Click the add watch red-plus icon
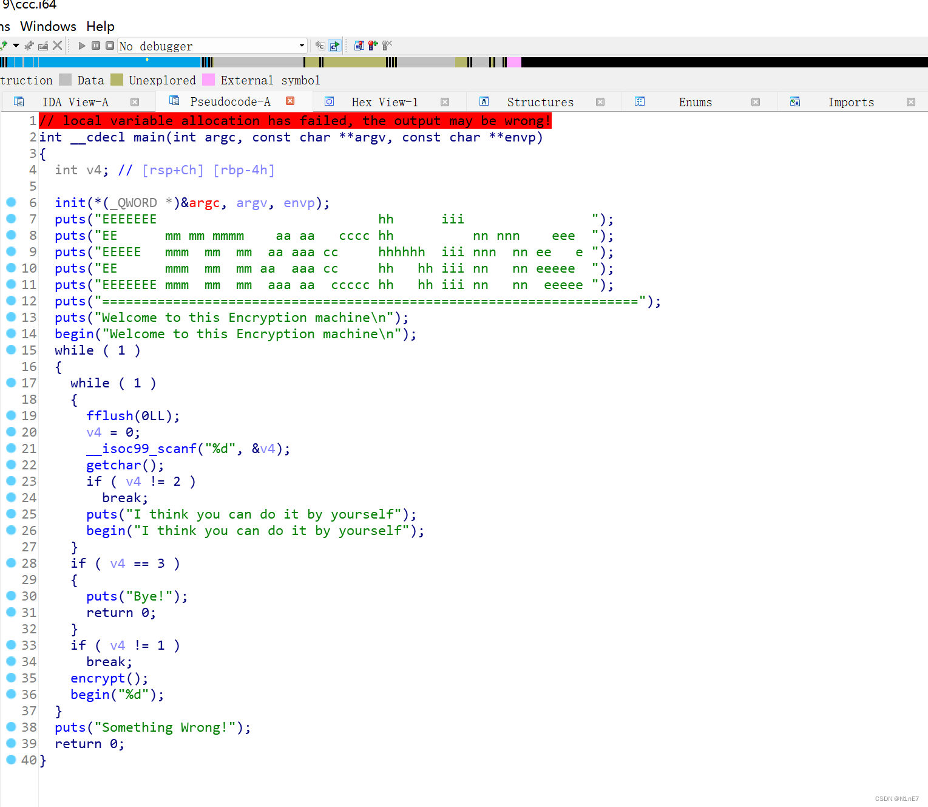Viewport: 928px width, 807px height. click(373, 46)
